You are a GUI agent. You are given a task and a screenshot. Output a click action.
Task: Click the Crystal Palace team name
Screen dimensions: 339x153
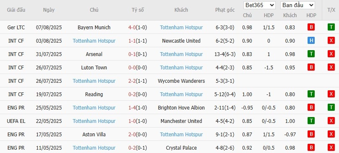[x=181, y=148]
